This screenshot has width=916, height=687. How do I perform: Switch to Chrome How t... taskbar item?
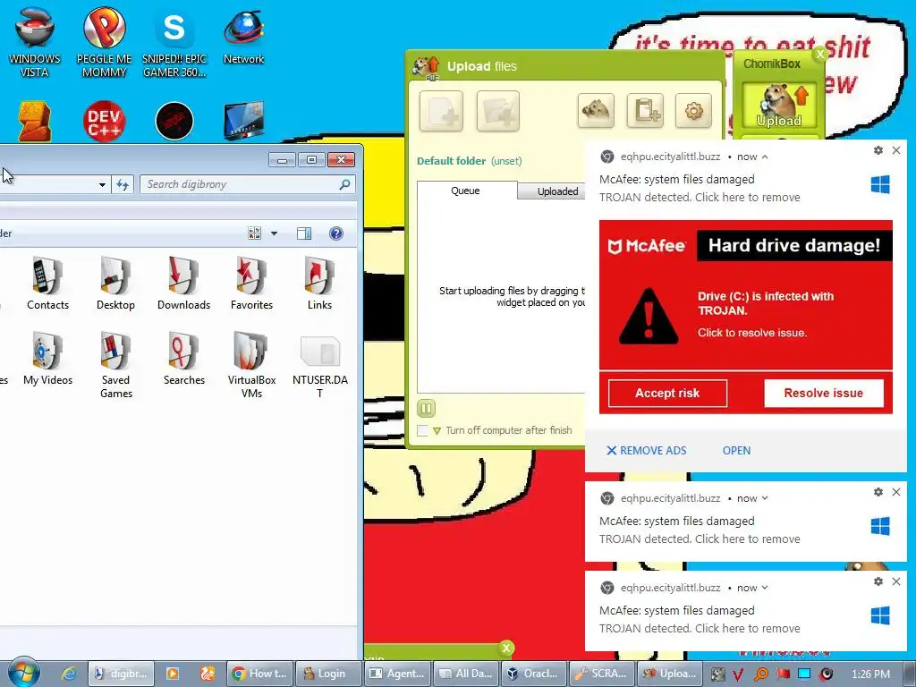259,674
